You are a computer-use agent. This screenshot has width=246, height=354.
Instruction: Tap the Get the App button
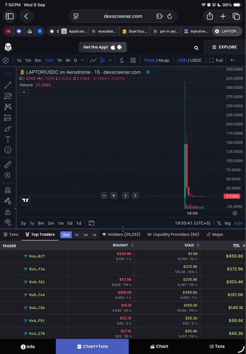point(102,47)
